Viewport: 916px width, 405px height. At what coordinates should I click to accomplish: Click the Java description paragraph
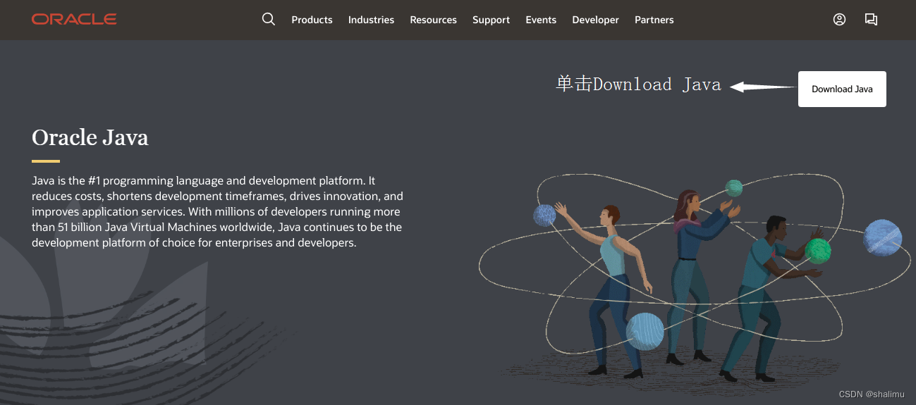[217, 211]
